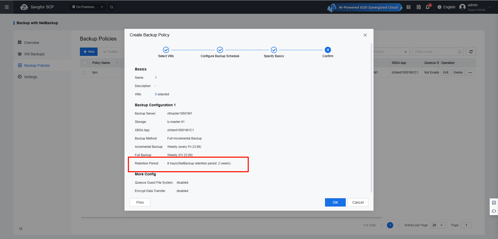Click the 'lc-master-01' Storage value
This screenshot has height=239, width=498.
coord(176,122)
